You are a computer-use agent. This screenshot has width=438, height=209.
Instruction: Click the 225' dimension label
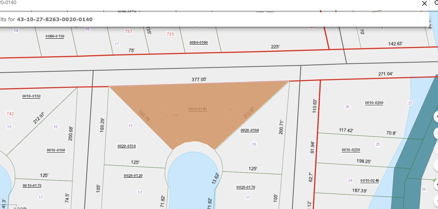[x=275, y=47]
